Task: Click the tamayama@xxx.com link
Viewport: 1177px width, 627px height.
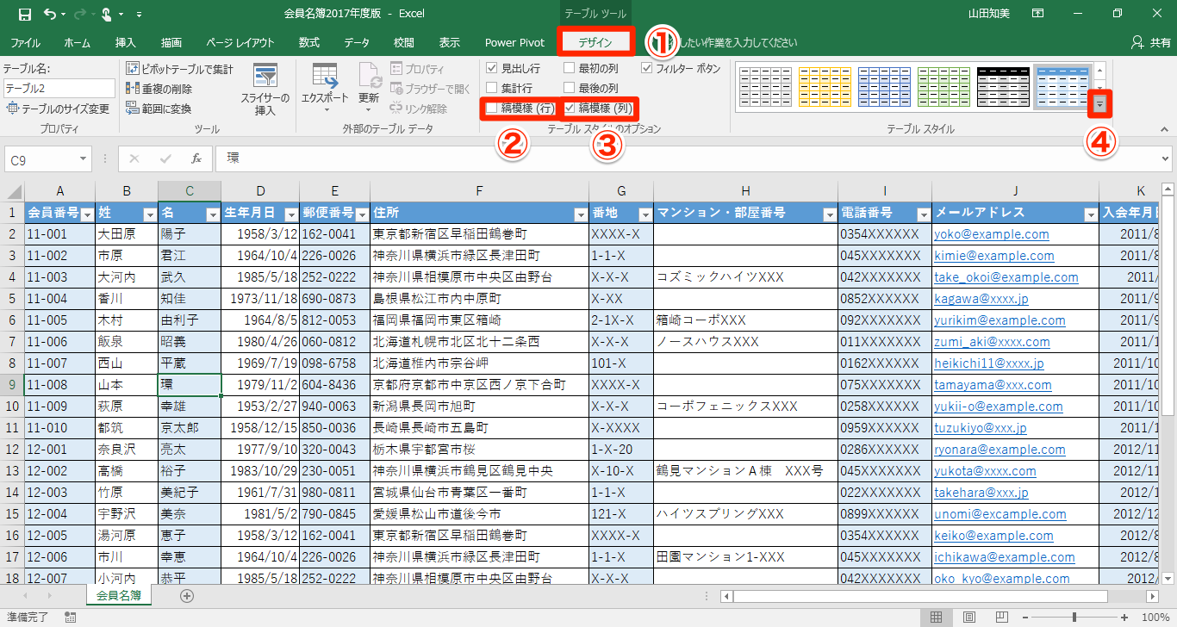Action: point(993,385)
